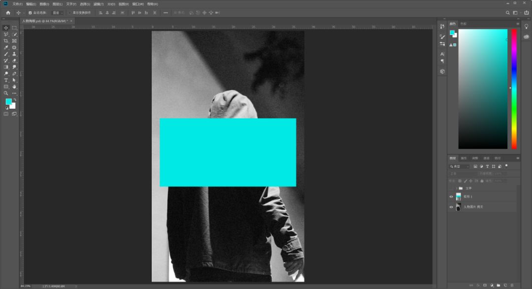Image resolution: width=532 pixels, height=289 pixels.
Task: Click the Home icon in options bar
Action: tap(8, 13)
